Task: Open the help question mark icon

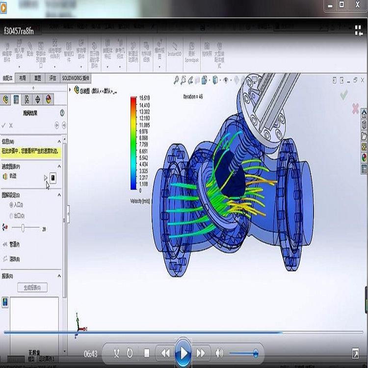Action: click(62, 113)
